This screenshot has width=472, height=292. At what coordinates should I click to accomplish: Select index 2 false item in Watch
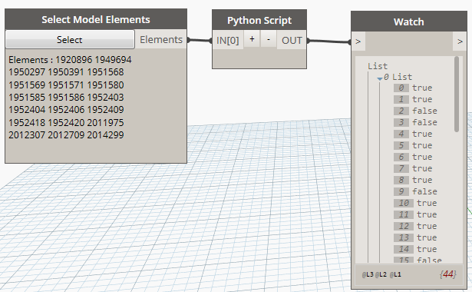[x=415, y=111]
